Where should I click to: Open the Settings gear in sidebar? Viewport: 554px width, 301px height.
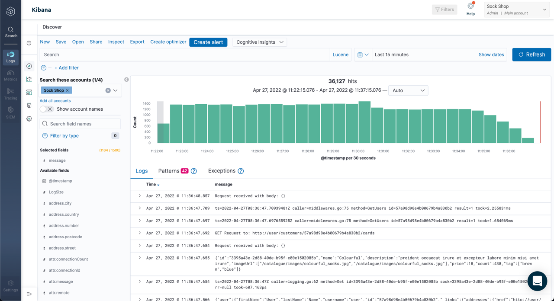point(11,286)
